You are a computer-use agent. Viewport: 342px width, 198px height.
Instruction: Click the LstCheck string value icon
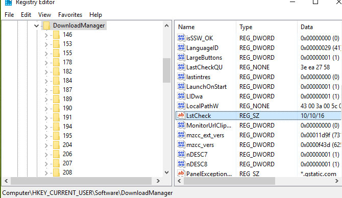coord(181,115)
